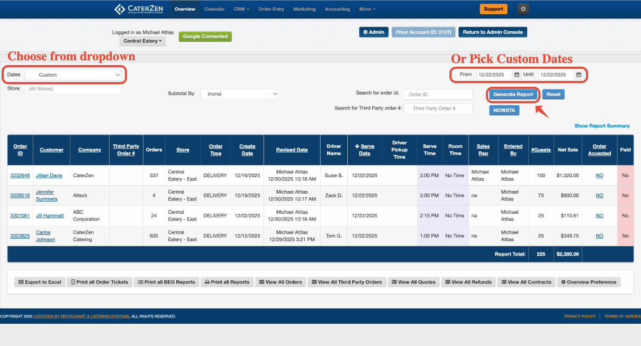
Task: Sort by Serve Date column header
Action: coord(365,150)
